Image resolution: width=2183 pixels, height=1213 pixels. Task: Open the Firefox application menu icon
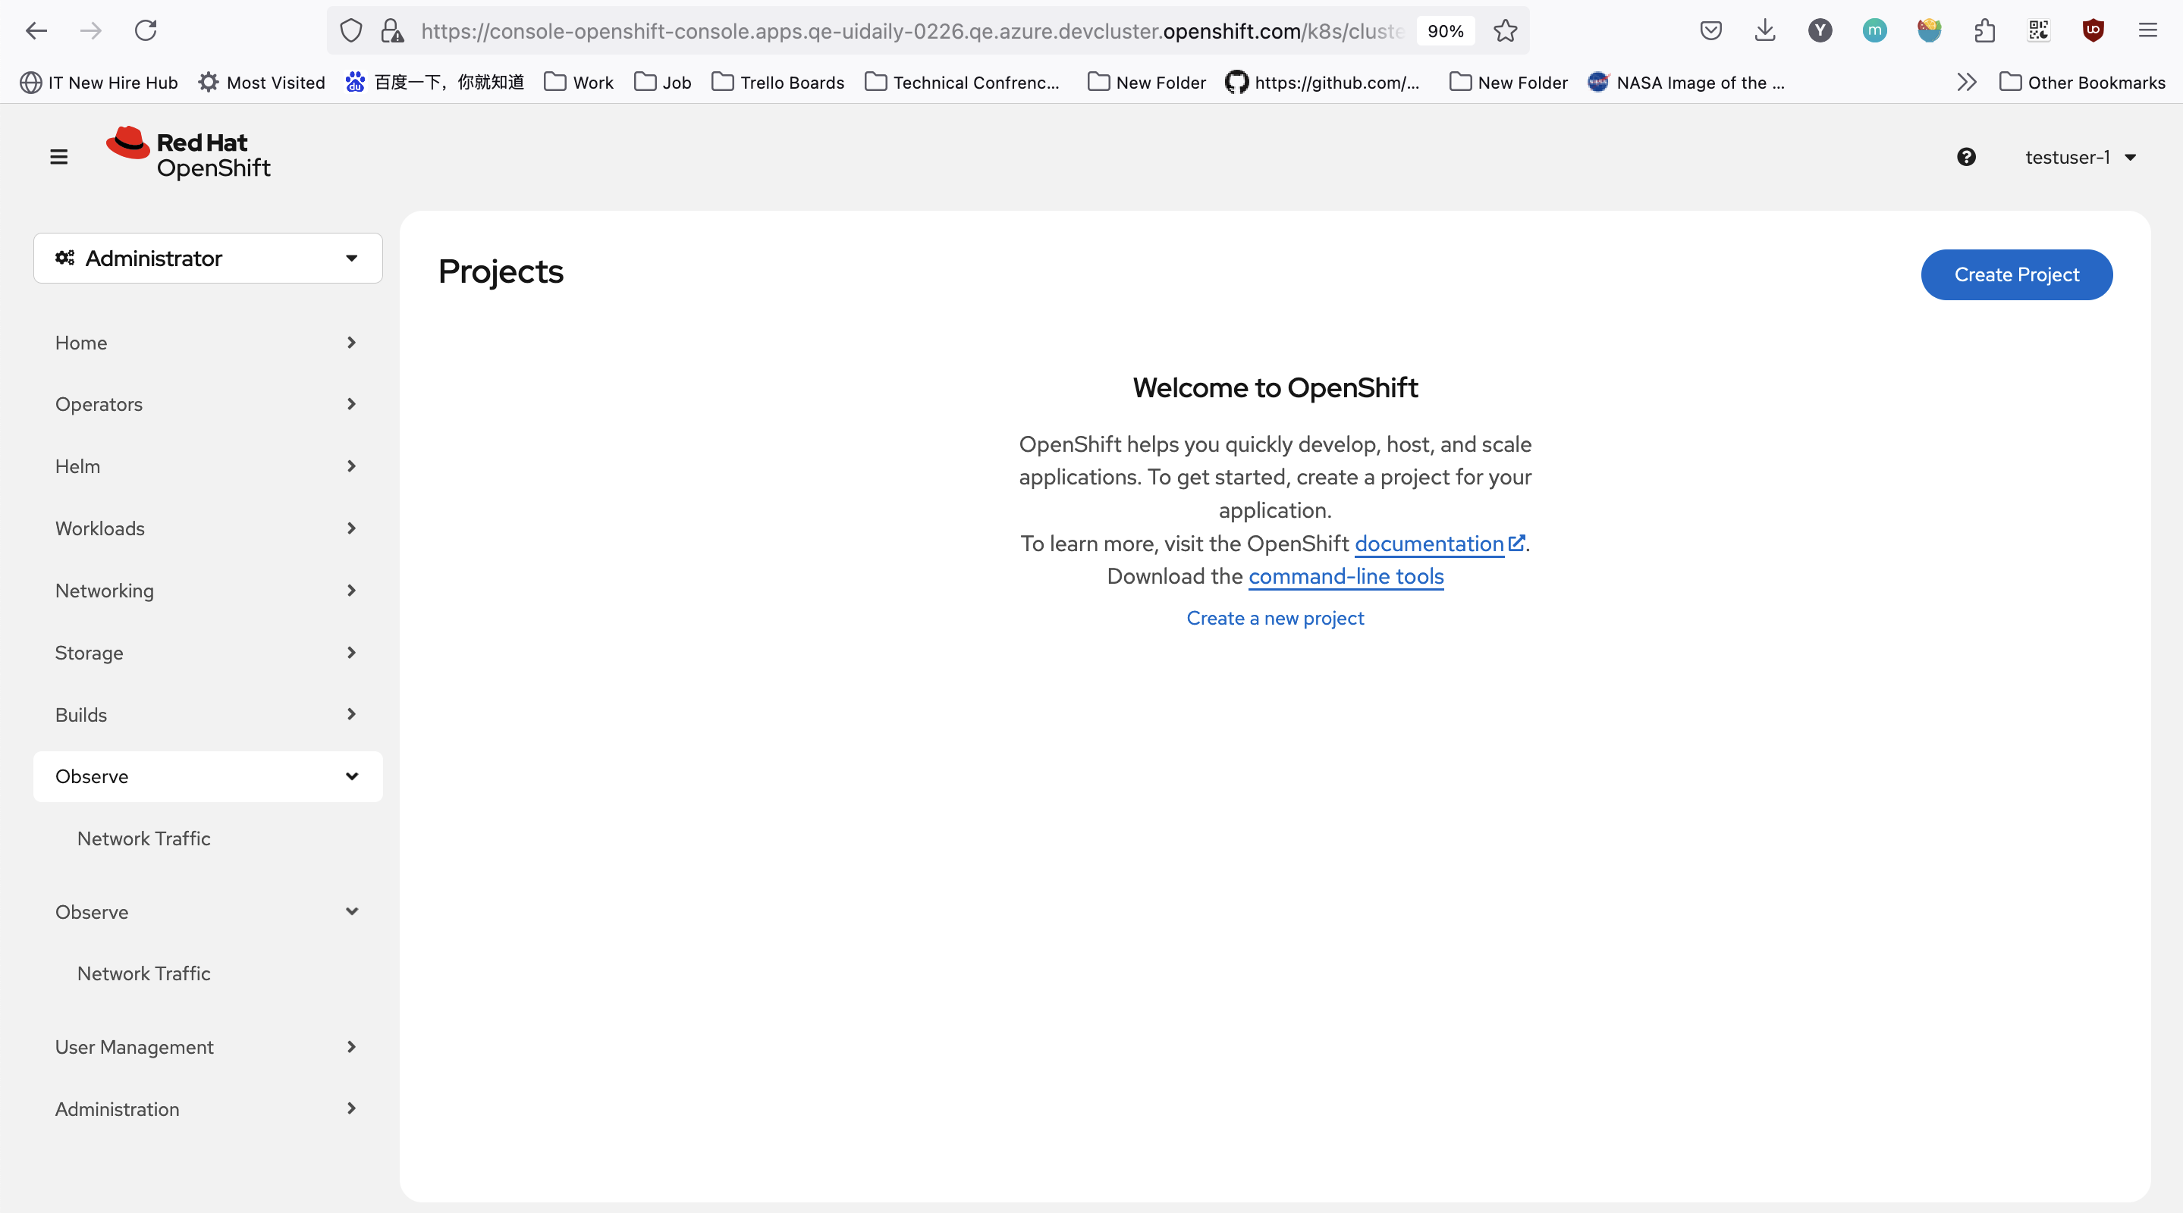click(2147, 31)
